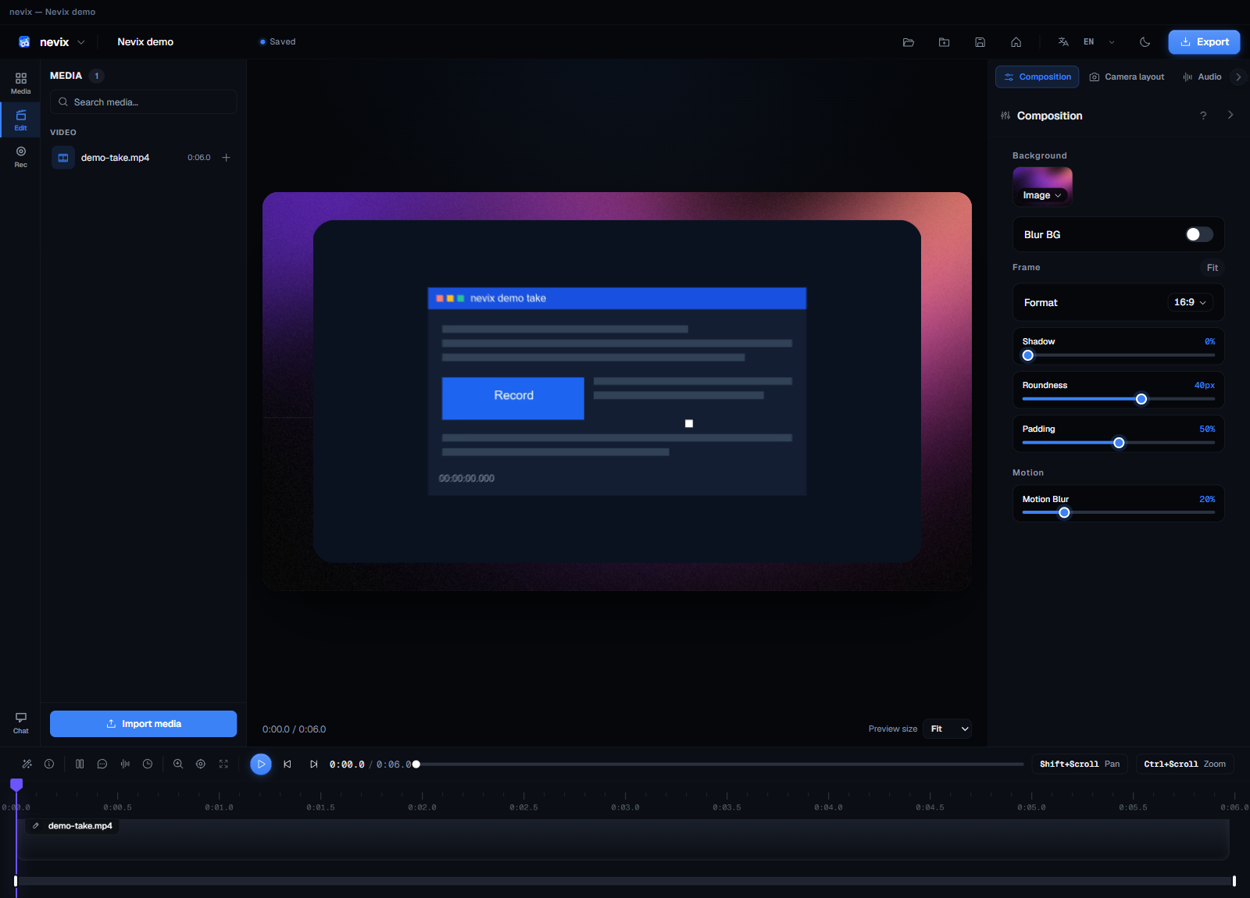The width and height of the screenshot is (1250, 898).
Task: Click the fit-to-screen expand icon in timeline
Action: 223,764
